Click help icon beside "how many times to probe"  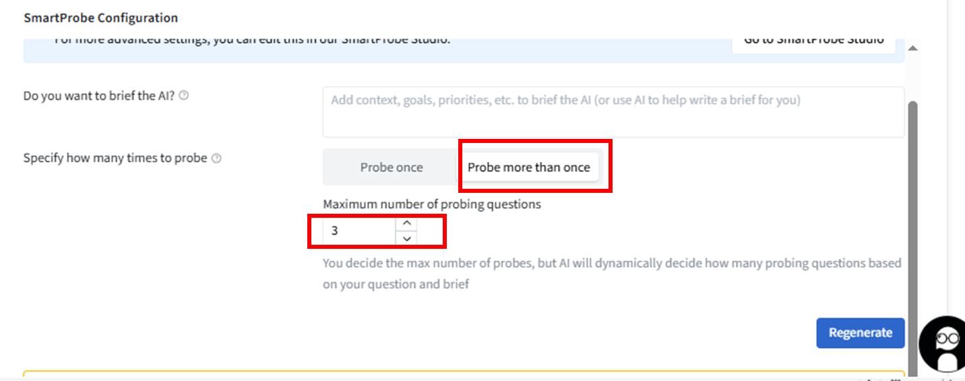pyautogui.click(x=216, y=158)
